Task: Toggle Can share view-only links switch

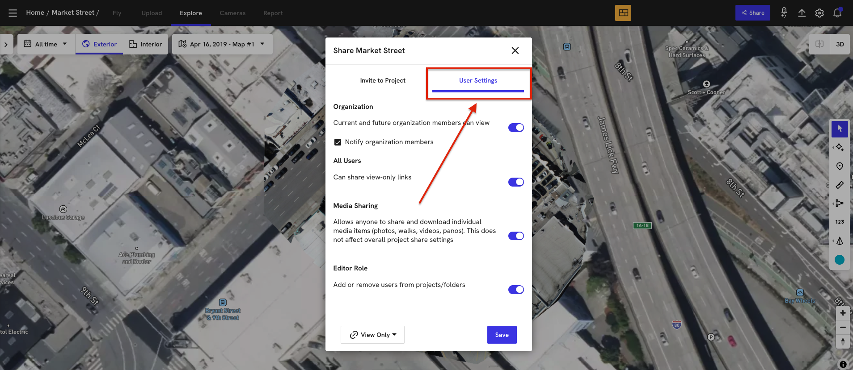Action: tap(516, 182)
